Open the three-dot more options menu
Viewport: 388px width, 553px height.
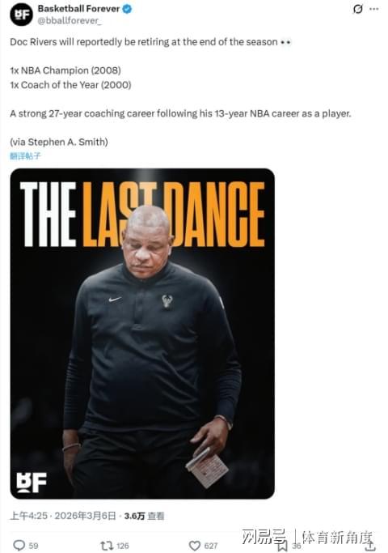tap(374, 9)
